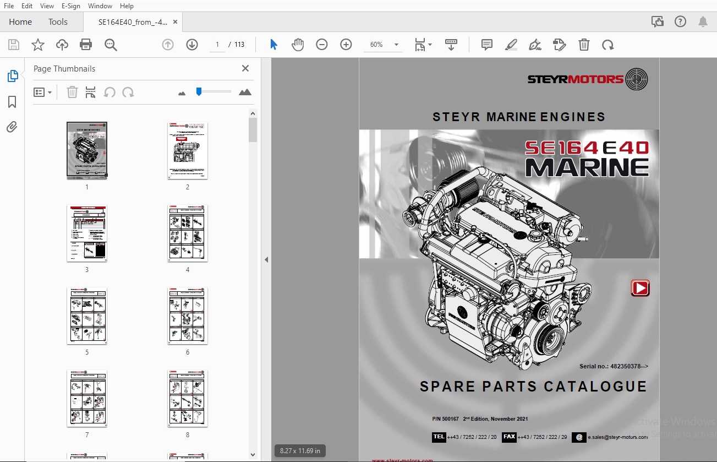Close the Page Thumbnails panel
Image resolution: width=717 pixels, height=462 pixels.
(x=245, y=68)
